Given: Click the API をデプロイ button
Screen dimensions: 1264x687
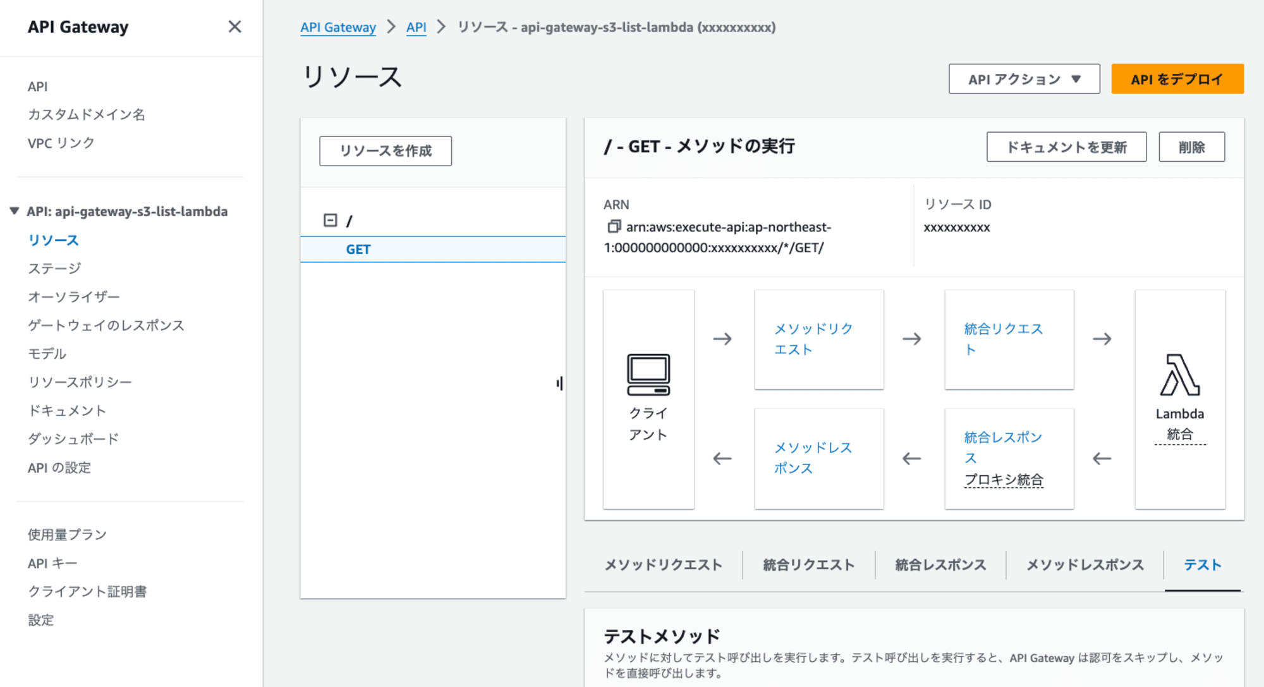Looking at the screenshot, I should tap(1177, 79).
